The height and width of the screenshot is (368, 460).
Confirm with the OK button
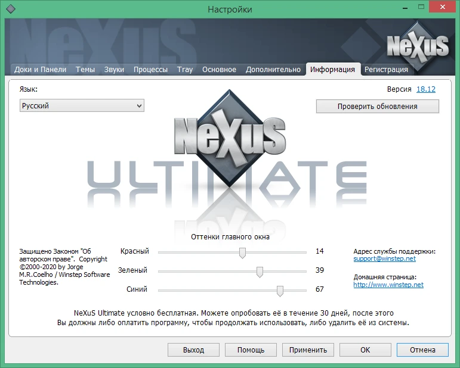pyautogui.click(x=365, y=350)
